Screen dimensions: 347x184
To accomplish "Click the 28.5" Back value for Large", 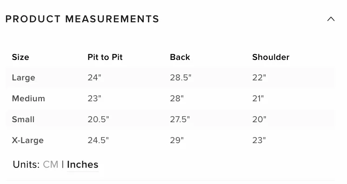I will [x=180, y=78].
